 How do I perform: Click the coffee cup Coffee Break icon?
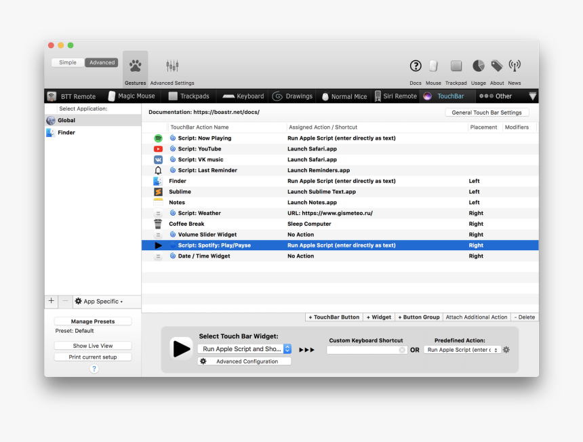[158, 224]
